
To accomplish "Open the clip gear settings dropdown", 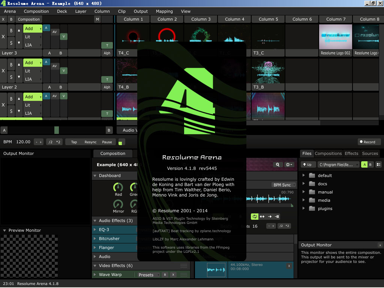I will click(289, 165).
